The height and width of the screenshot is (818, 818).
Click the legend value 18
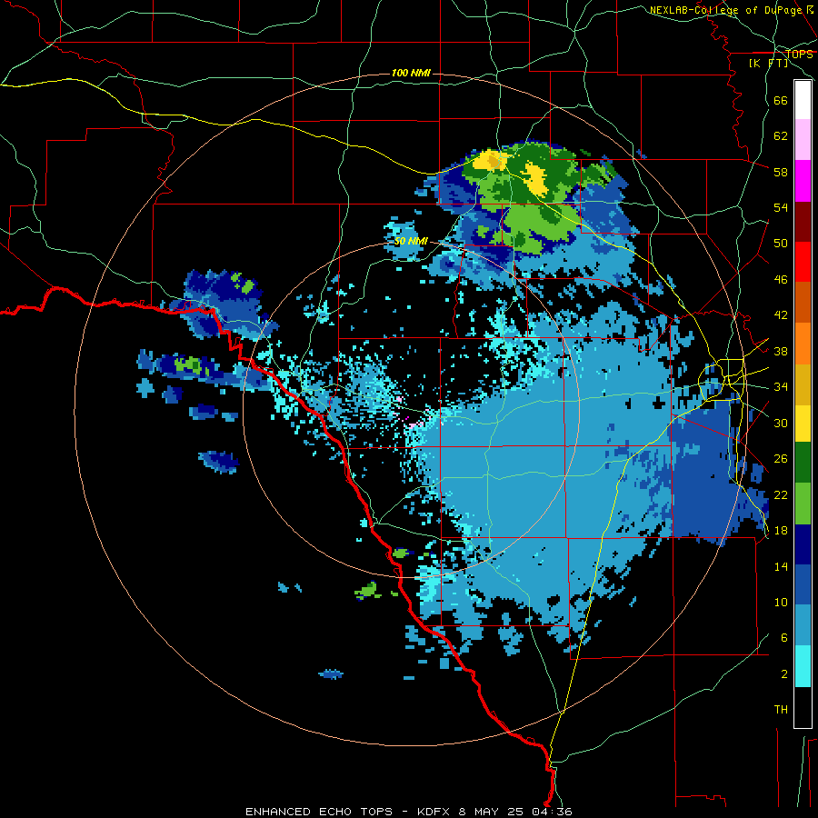coord(781,531)
